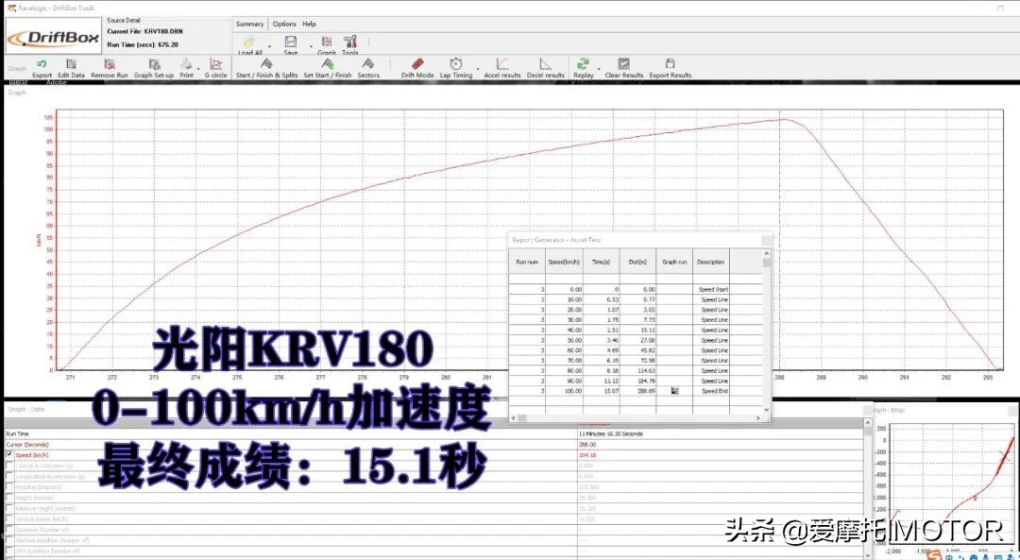Click the Print icon
The image size is (1020, 560).
point(187,68)
